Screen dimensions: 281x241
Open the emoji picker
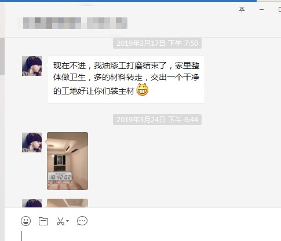coord(25,221)
